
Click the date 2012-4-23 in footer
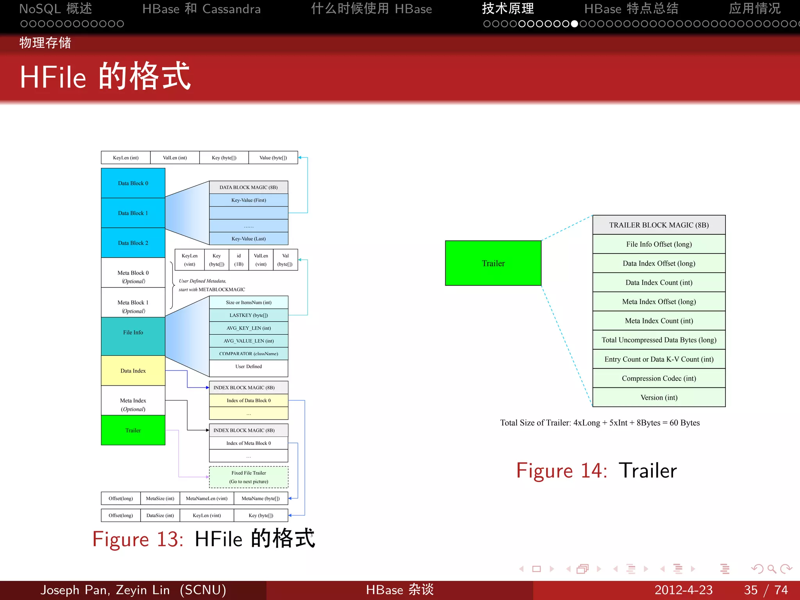click(x=684, y=590)
